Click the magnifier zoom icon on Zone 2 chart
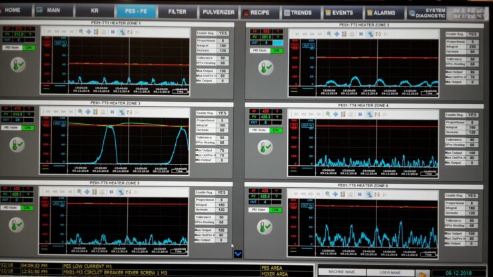This screenshot has width=493, height=277. pyautogui.click(x=329, y=34)
